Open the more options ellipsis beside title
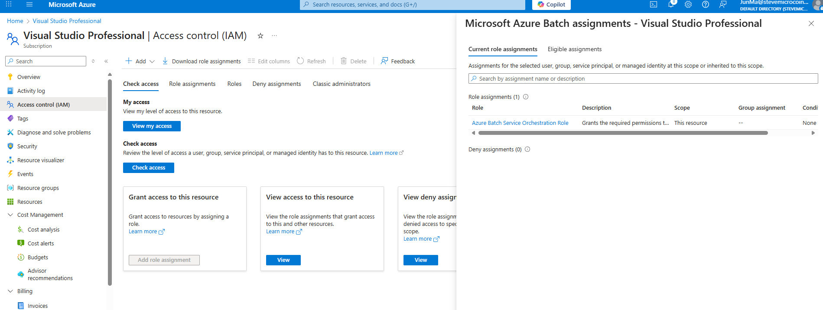823x310 pixels. (274, 36)
